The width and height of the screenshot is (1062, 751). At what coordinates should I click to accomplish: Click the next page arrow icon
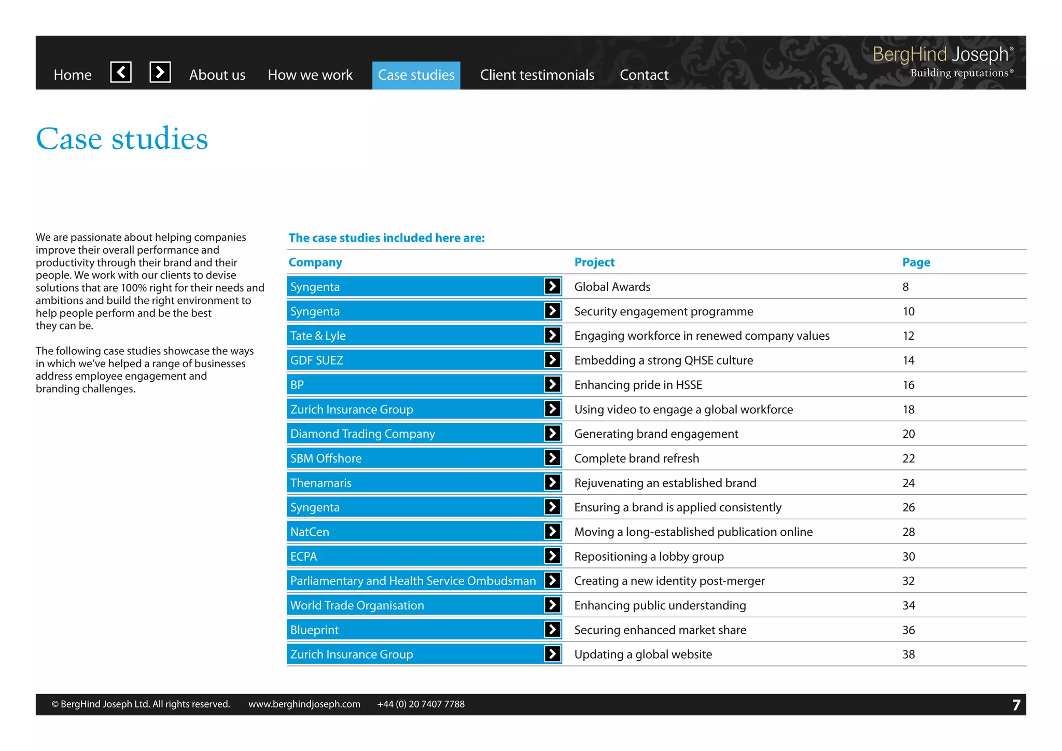(160, 72)
